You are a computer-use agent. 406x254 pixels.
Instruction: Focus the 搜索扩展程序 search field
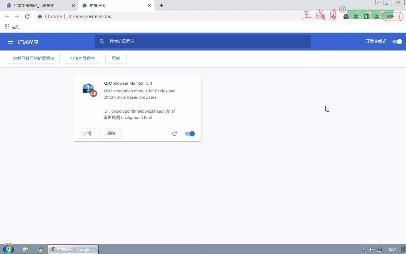pos(203,42)
